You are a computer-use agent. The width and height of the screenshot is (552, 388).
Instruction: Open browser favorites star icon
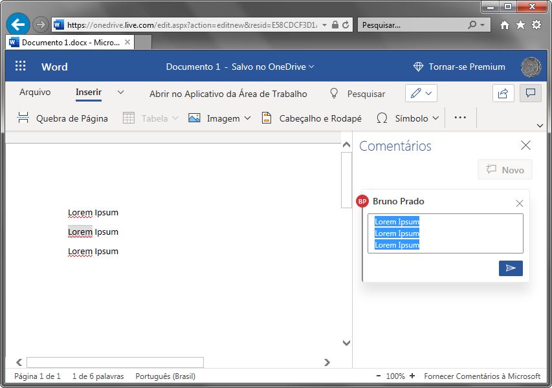point(520,25)
